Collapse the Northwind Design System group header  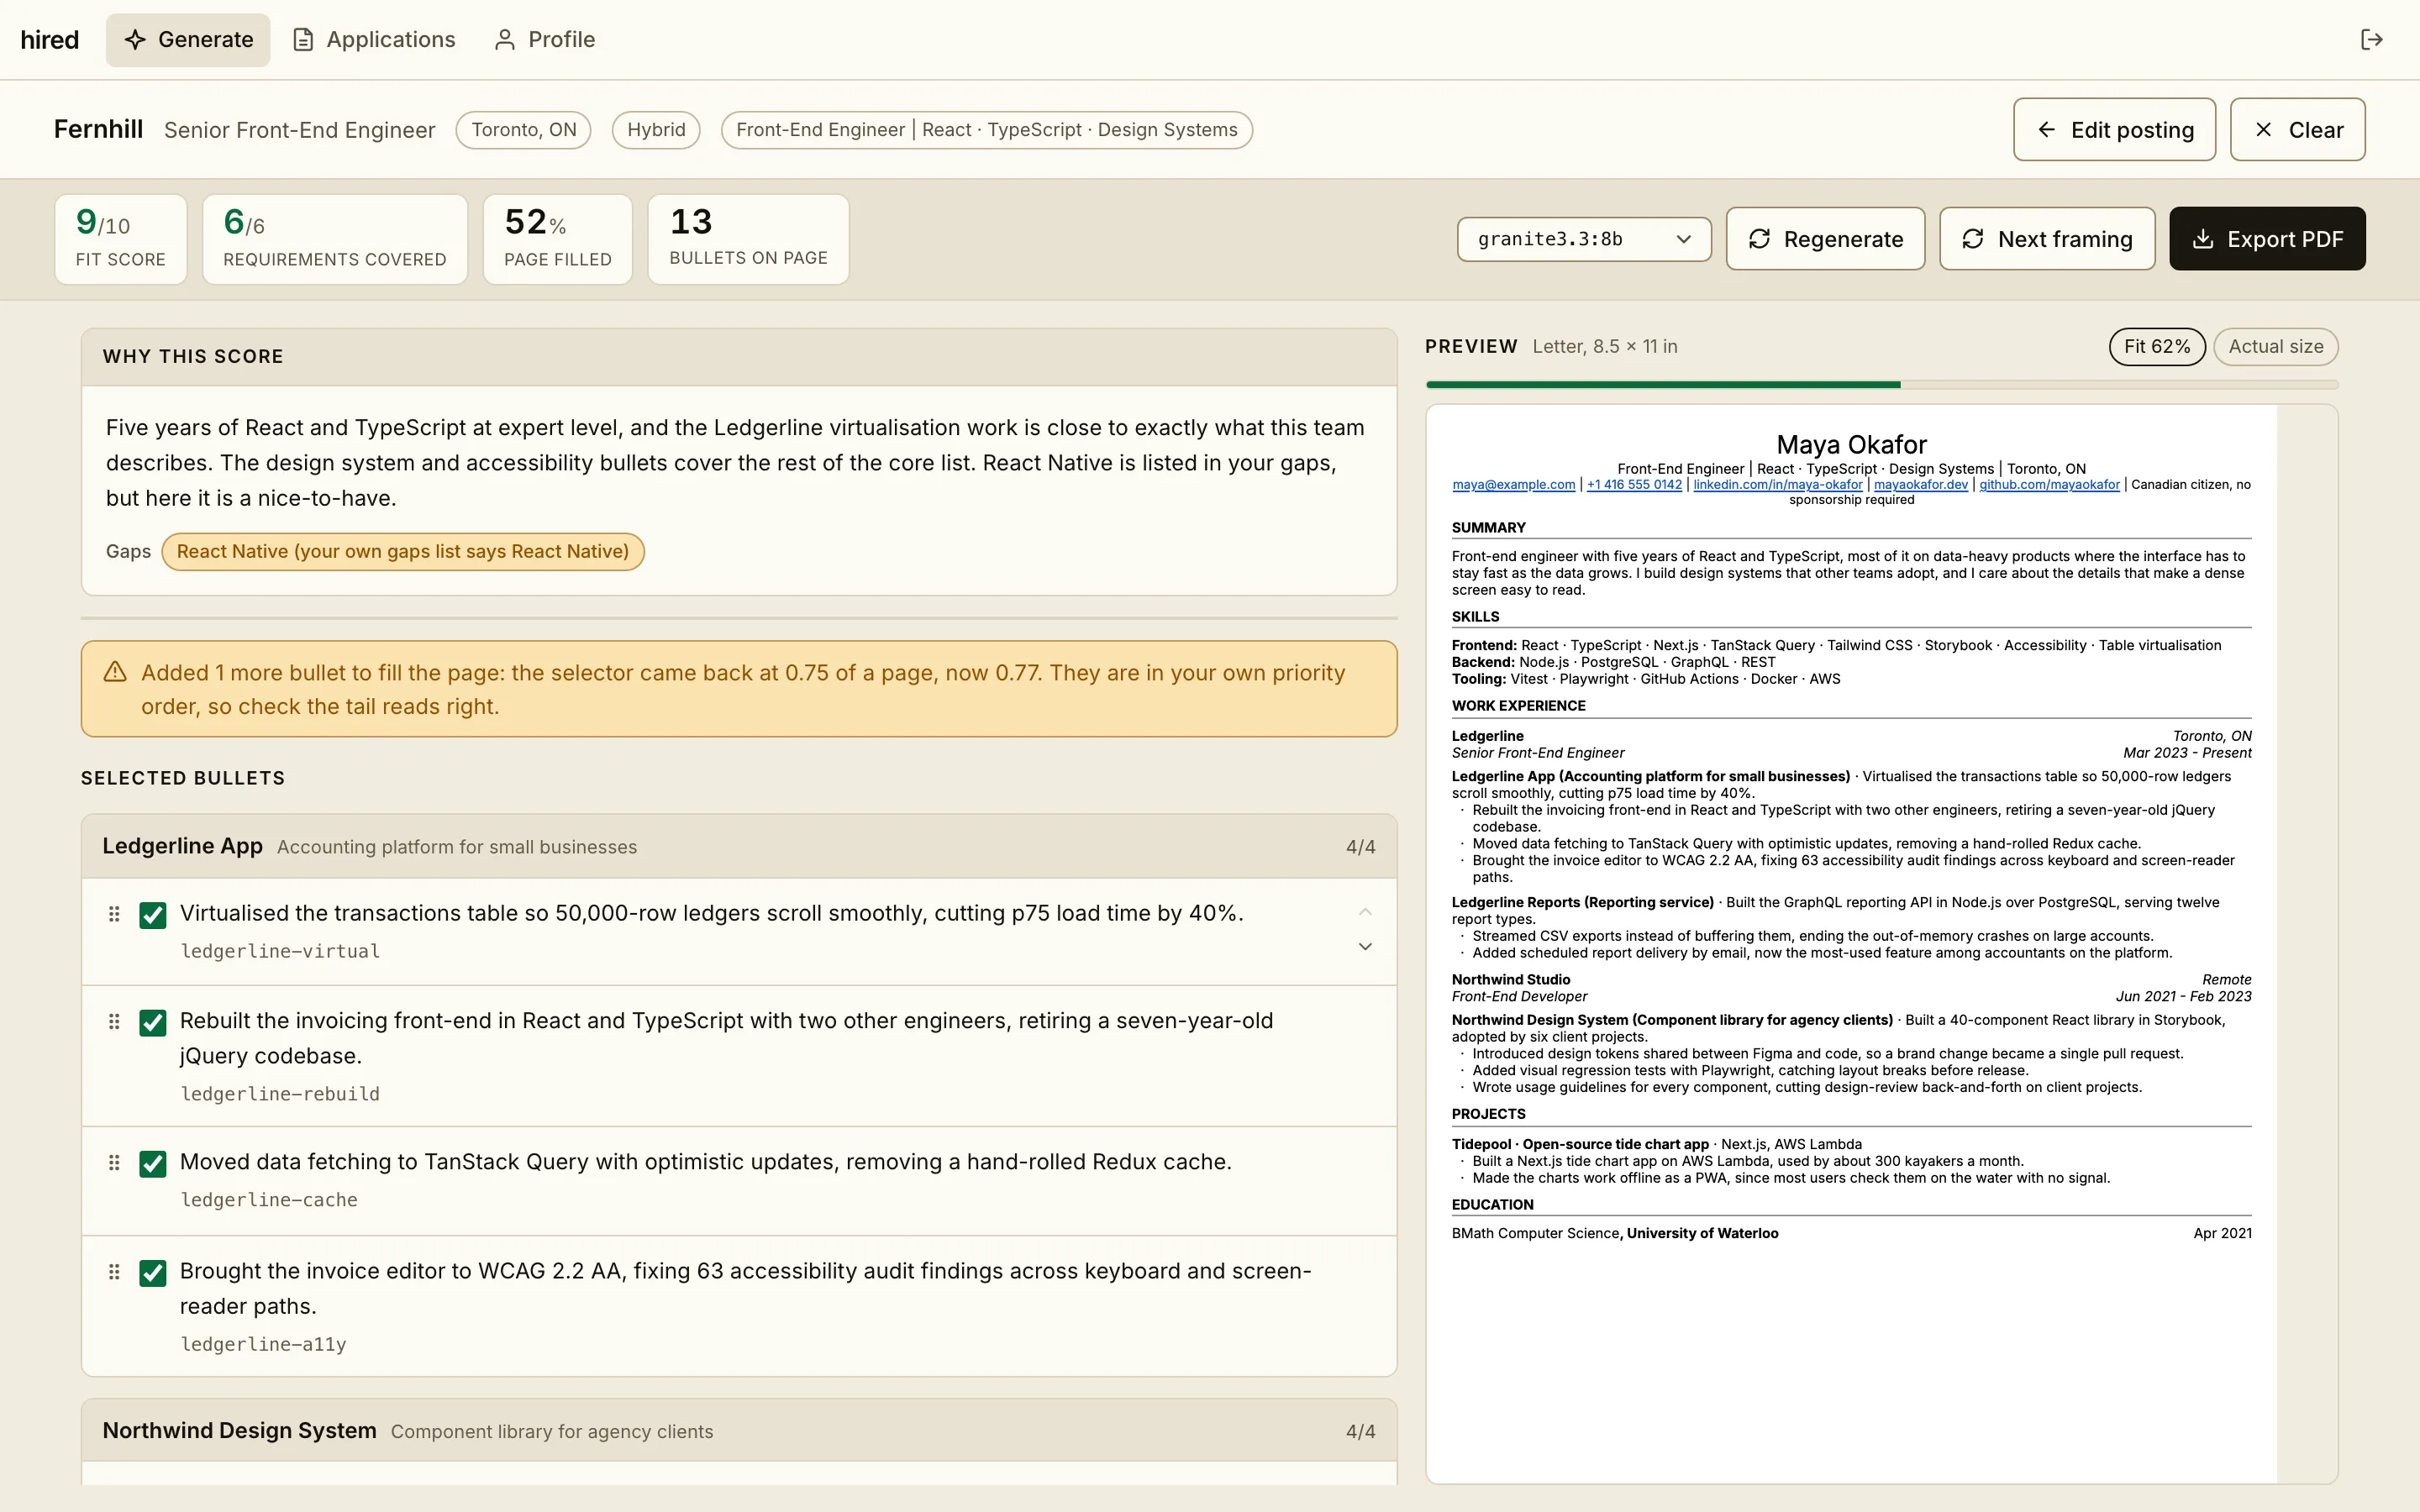(739, 1431)
